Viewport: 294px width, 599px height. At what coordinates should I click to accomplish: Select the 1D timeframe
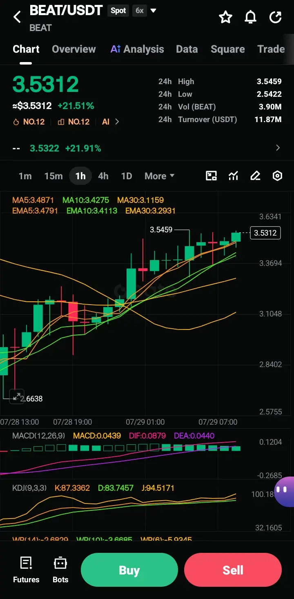[127, 176]
